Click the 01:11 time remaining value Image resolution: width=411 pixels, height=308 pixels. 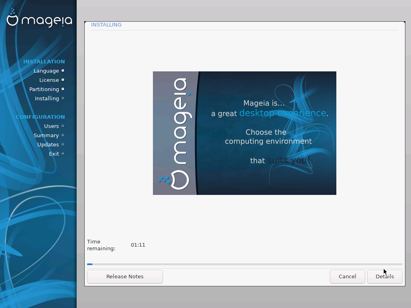138,245
